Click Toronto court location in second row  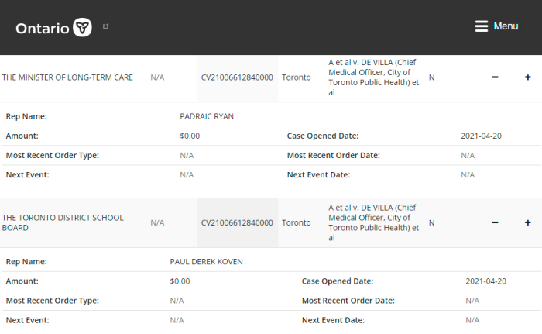[x=297, y=222]
